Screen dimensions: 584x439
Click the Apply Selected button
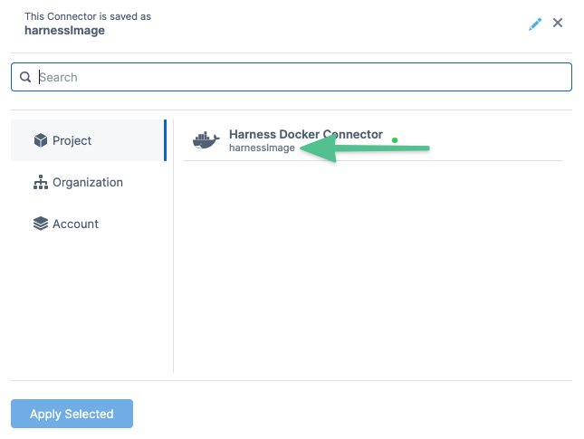[x=72, y=414]
